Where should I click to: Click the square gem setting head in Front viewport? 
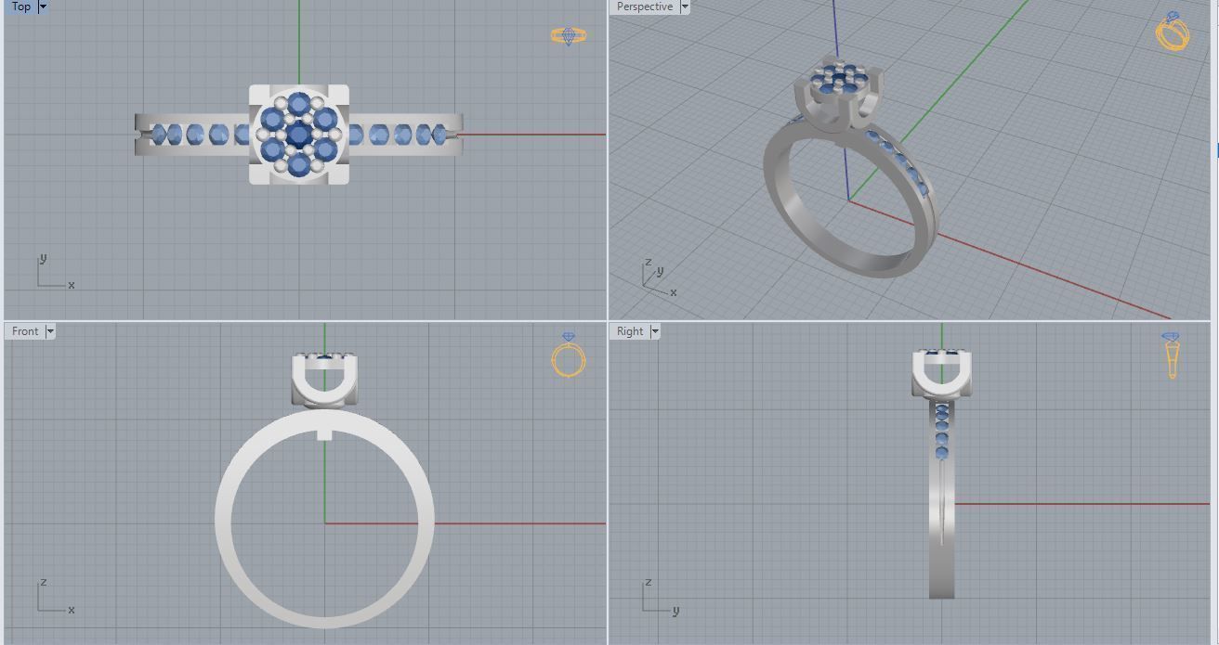pyautogui.click(x=324, y=381)
